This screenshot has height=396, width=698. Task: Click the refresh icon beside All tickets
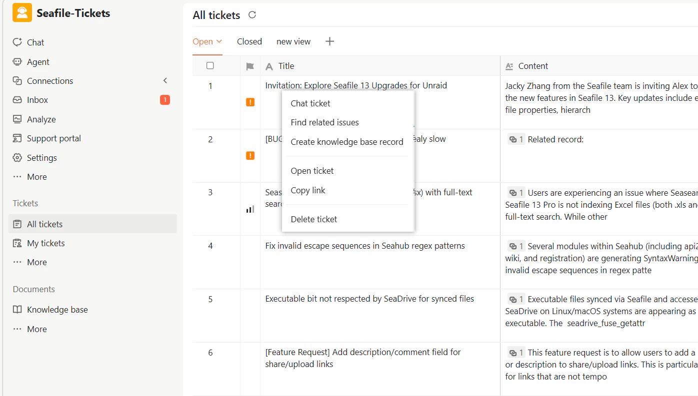[x=252, y=15]
